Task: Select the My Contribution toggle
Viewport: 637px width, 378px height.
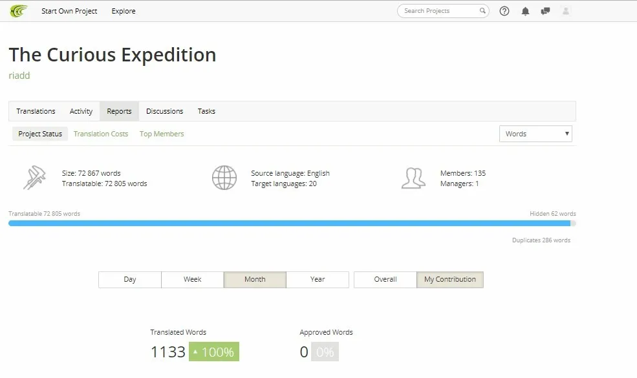Action: pyautogui.click(x=449, y=280)
